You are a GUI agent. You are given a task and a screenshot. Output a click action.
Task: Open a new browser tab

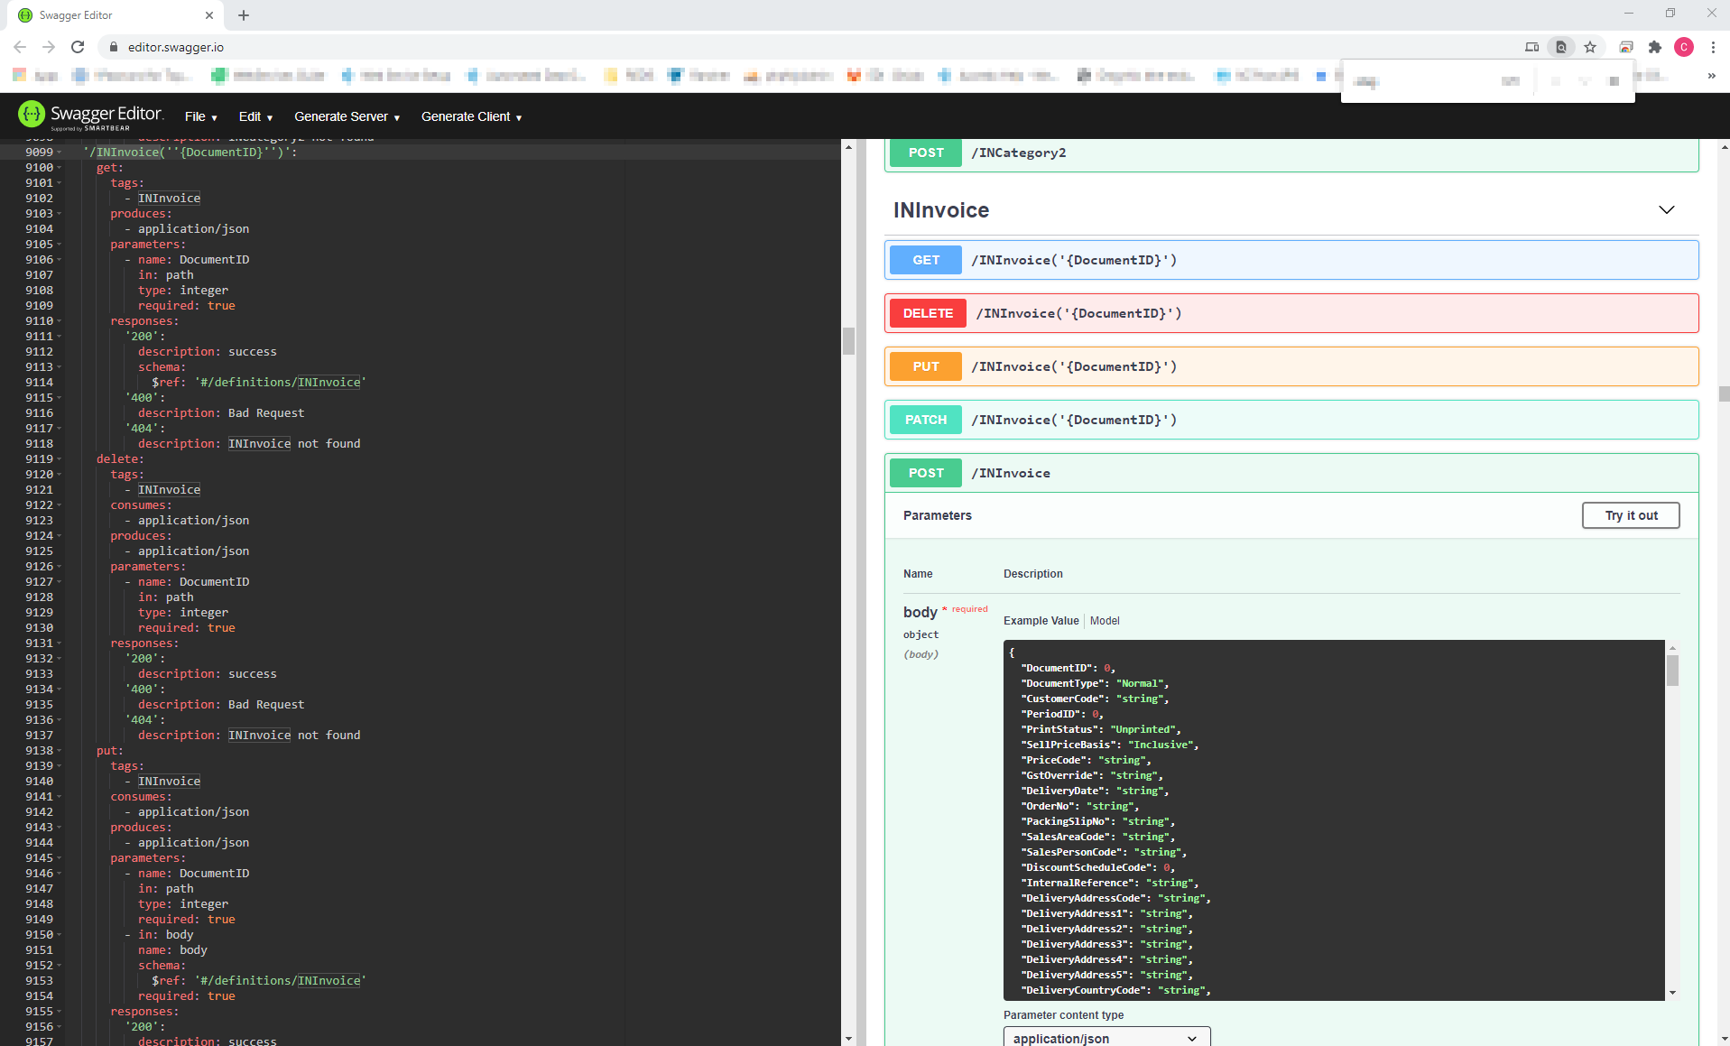tap(244, 15)
